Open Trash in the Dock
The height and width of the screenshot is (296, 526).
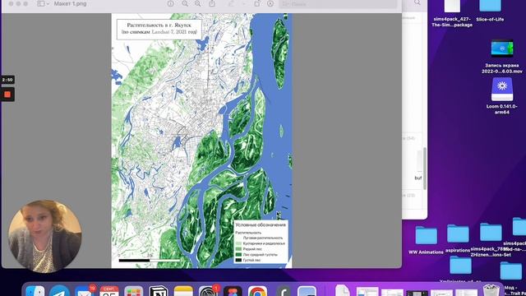(491, 290)
